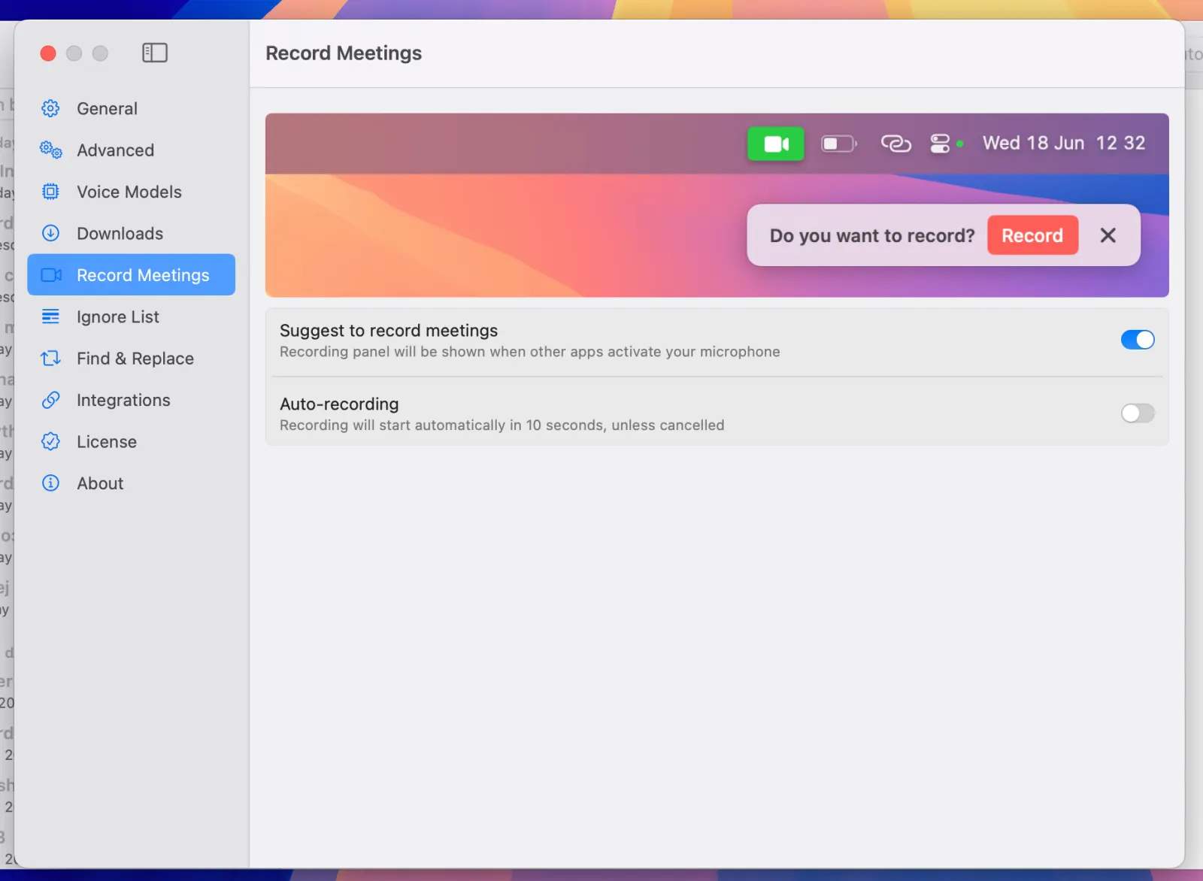Click the Record Meetings page title

[344, 53]
